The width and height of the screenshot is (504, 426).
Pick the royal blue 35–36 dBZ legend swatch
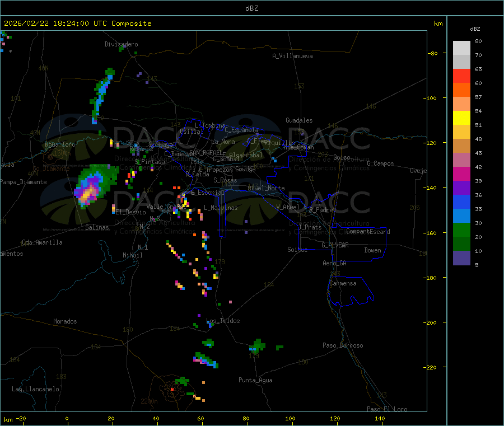(461, 202)
